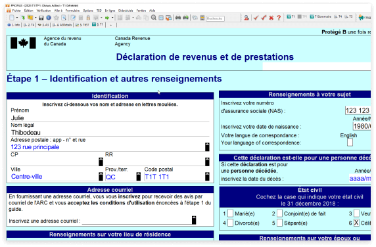Click the auditor warning person icon
Viewport: 376px width, 247px height.
(247, 18)
